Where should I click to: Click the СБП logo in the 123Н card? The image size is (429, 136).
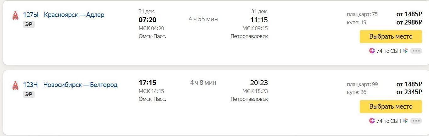pyautogui.click(x=405, y=121)
